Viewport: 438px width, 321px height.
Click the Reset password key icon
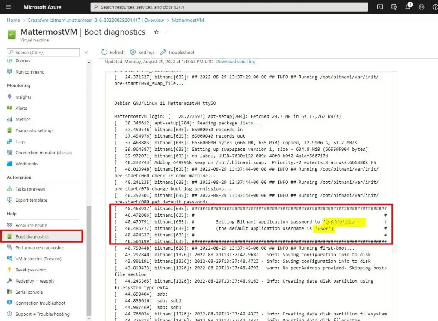coord(9,270)
